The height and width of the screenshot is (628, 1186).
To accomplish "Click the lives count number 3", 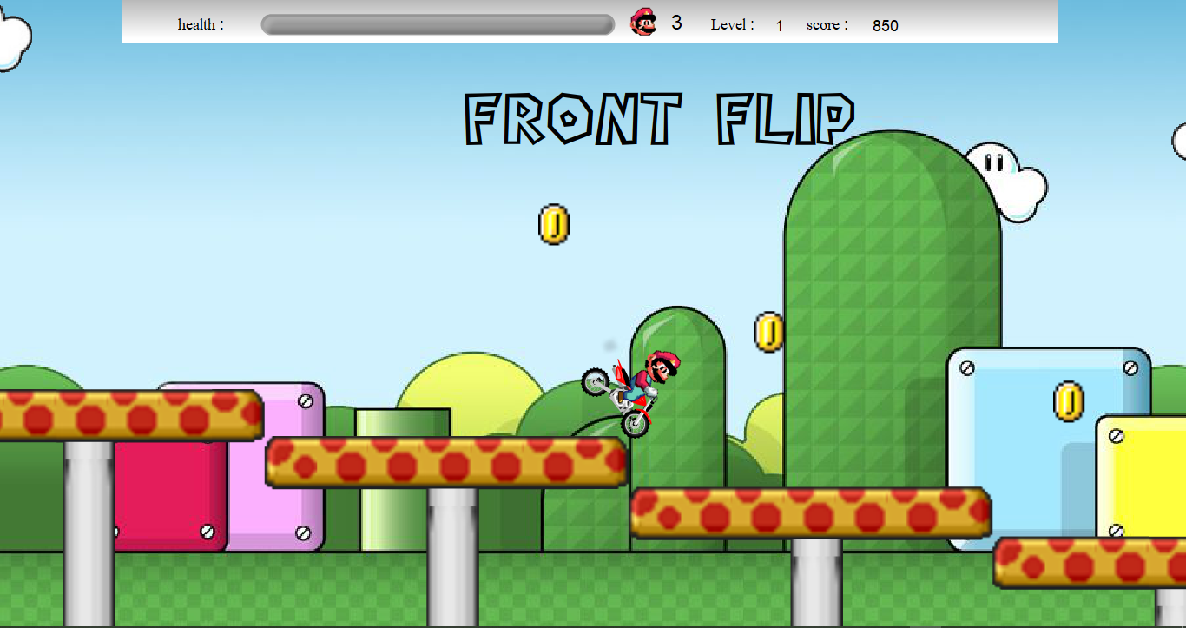I will (x=676, y=23).
